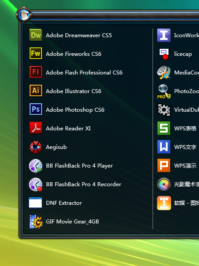Open the licecap recorder icon
The height and width of the screenshot is (266, 199).
164,54
